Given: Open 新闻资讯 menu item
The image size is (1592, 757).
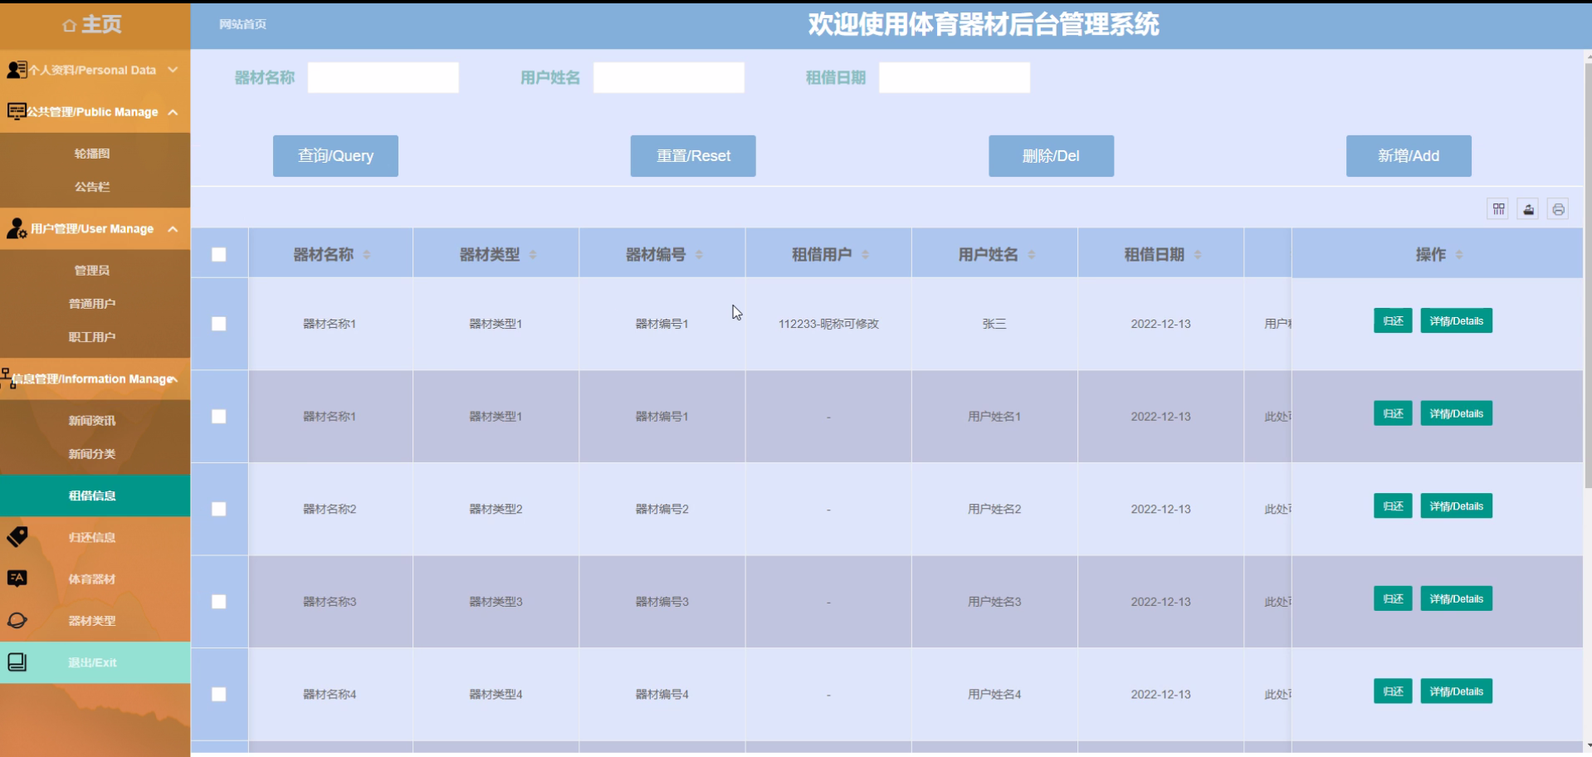Looking at the screenshot, I should pos(92,421).
